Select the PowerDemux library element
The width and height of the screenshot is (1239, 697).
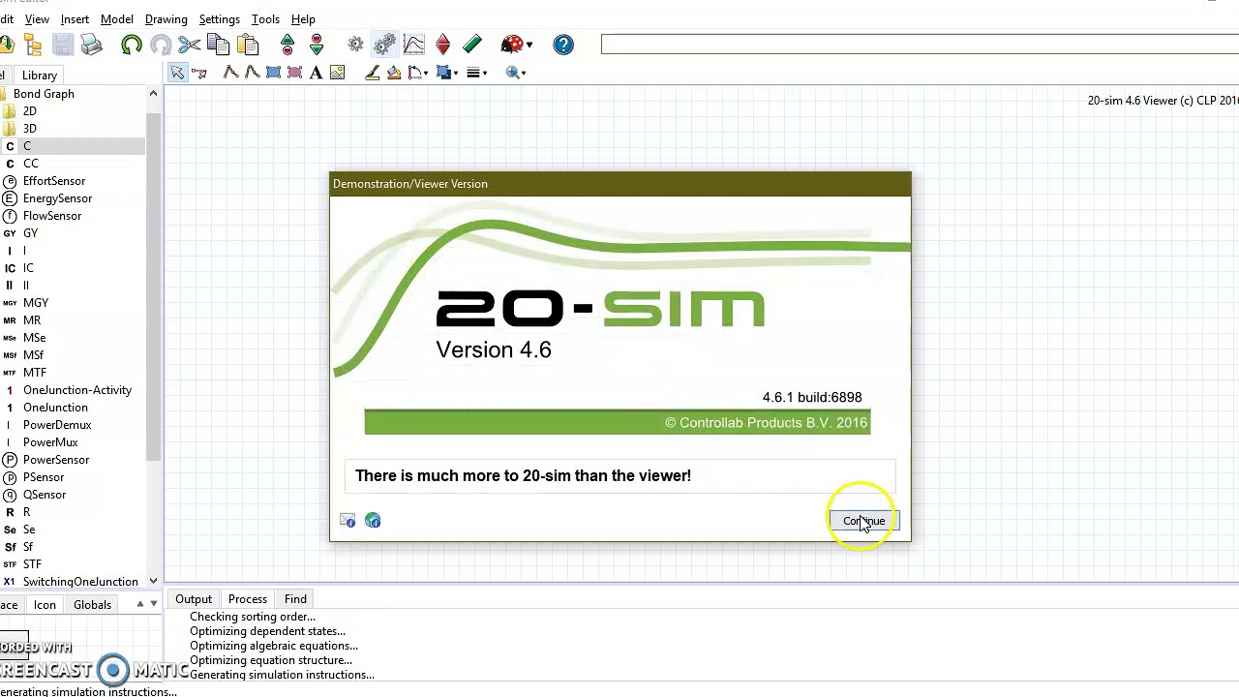click(57, 425)
